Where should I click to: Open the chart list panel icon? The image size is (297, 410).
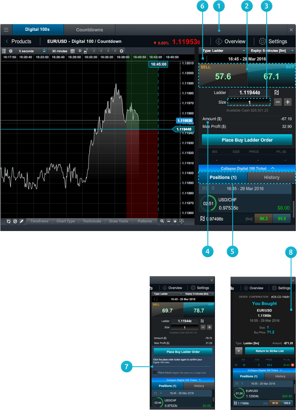point(4,51)
